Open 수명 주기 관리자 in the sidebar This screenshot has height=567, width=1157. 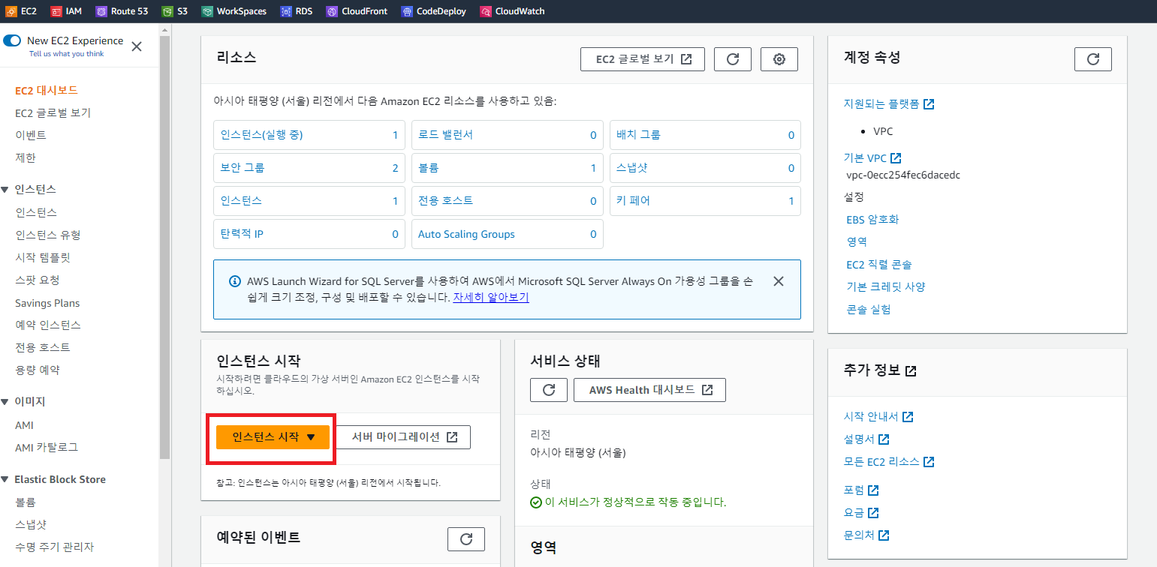click(55, 547)
